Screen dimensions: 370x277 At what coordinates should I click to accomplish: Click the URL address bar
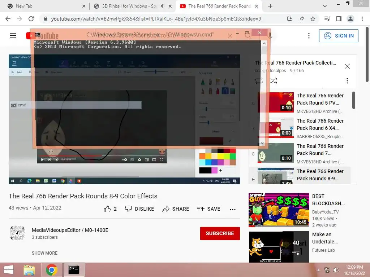click(156, 19)
